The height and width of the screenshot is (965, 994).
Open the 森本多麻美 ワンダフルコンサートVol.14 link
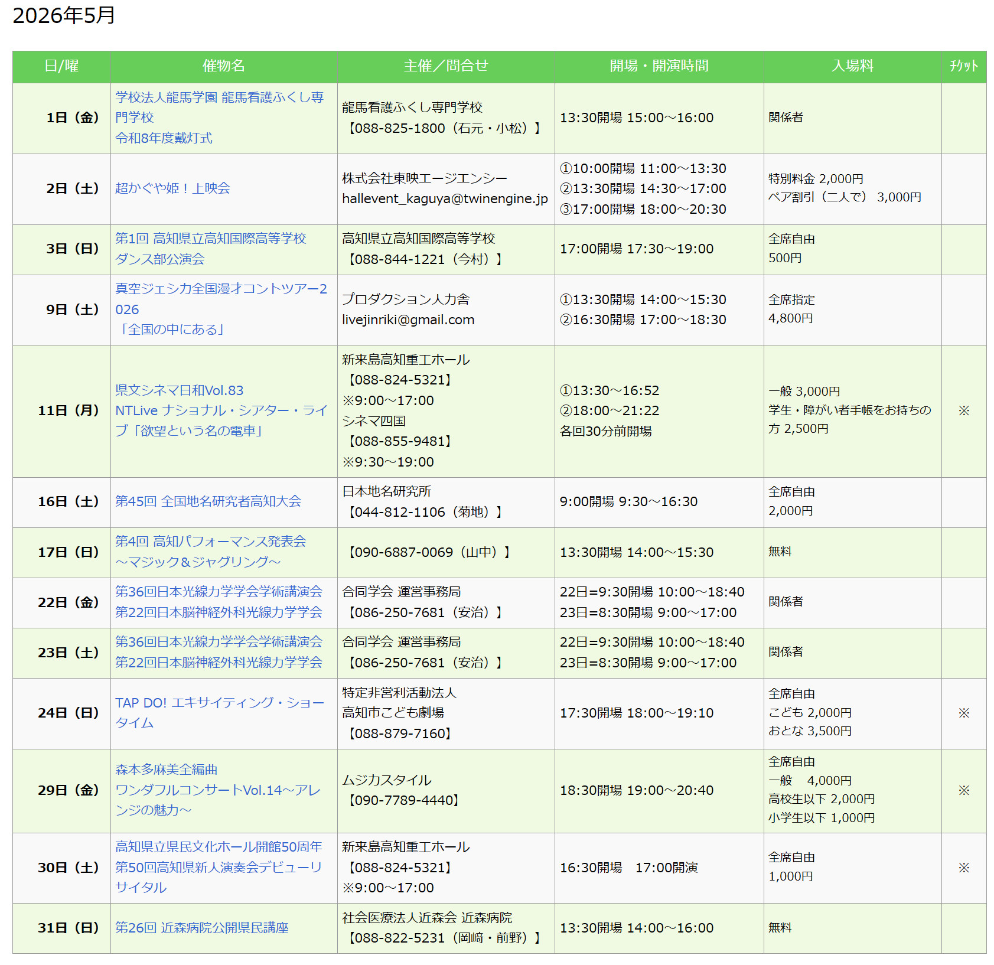click(217, 790)
